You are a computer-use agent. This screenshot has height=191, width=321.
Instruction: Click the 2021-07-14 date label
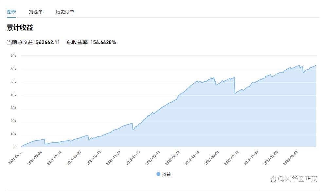click(54, 158)
